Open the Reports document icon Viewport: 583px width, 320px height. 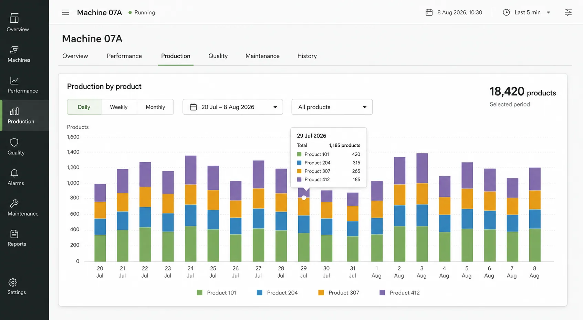(14, 234)
